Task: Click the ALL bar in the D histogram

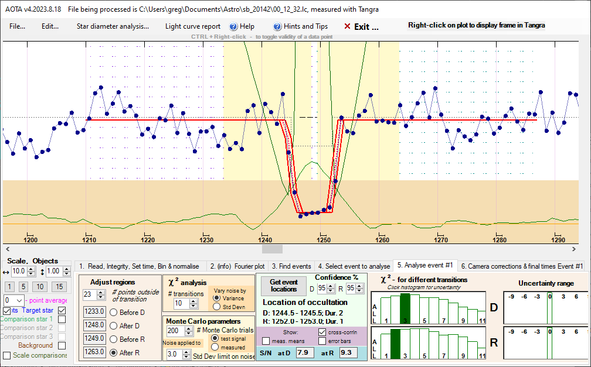Action: point(385,311)
